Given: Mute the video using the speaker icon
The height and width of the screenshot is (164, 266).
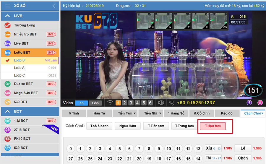Looking at the screenshot, I should tap(161, 103).
